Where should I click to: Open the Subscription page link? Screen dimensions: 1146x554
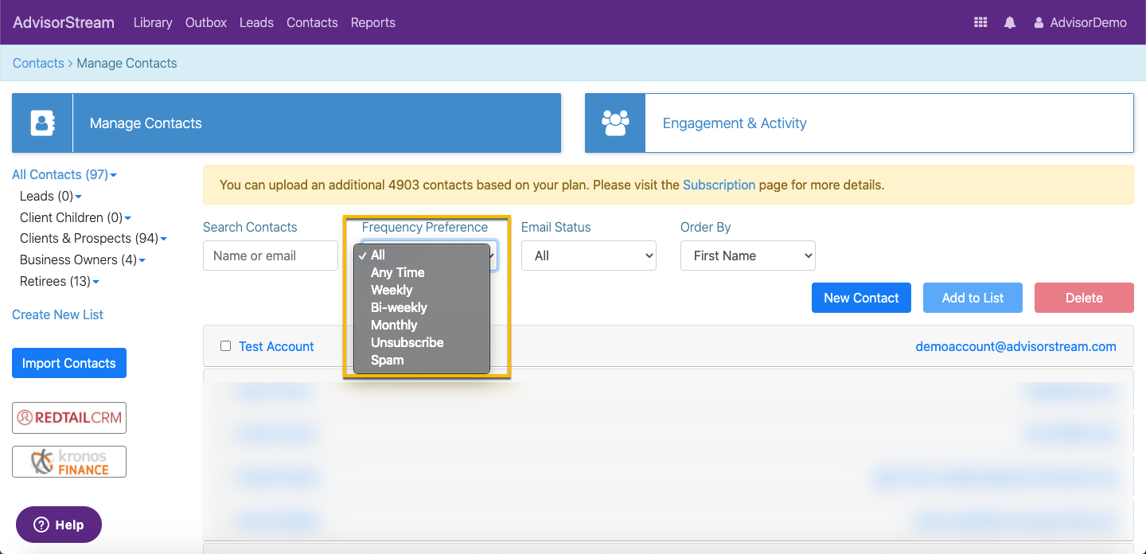pos(719,185)
